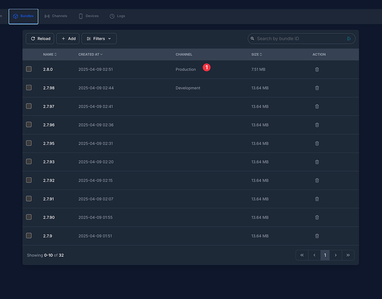Jump to the first page arrow
382x299 pixels.
tap(302, 255)
